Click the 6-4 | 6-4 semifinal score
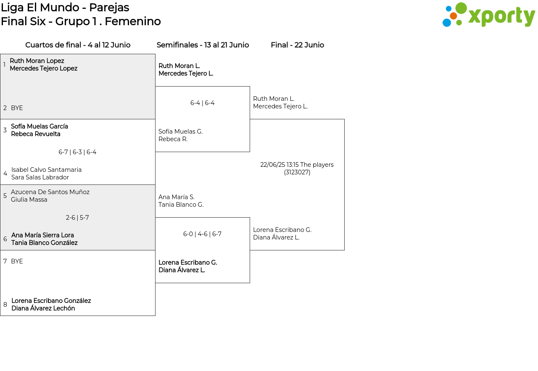Screen dimensions: 538x371 point(202,103)
